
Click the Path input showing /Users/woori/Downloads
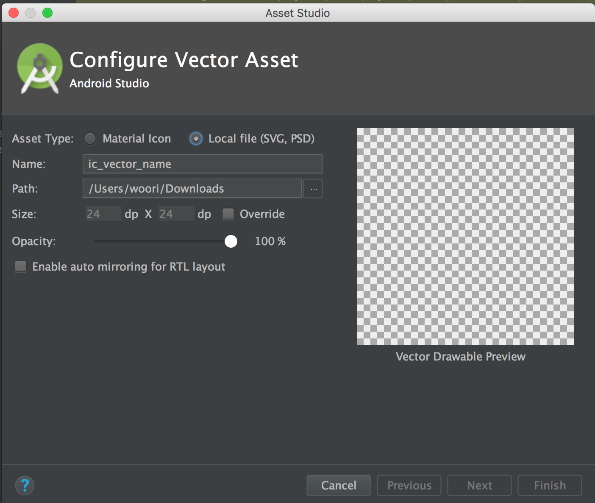coord(192,188)
